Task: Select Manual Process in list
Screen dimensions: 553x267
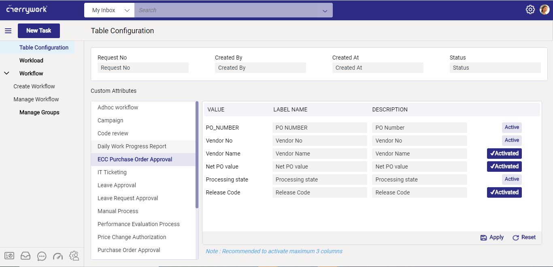Action: (x=143, y=211)
